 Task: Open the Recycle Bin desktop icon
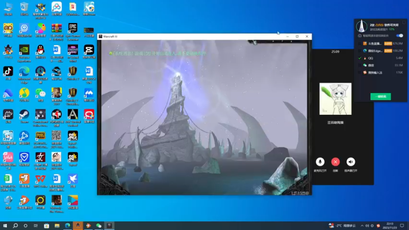click(24, 9)
